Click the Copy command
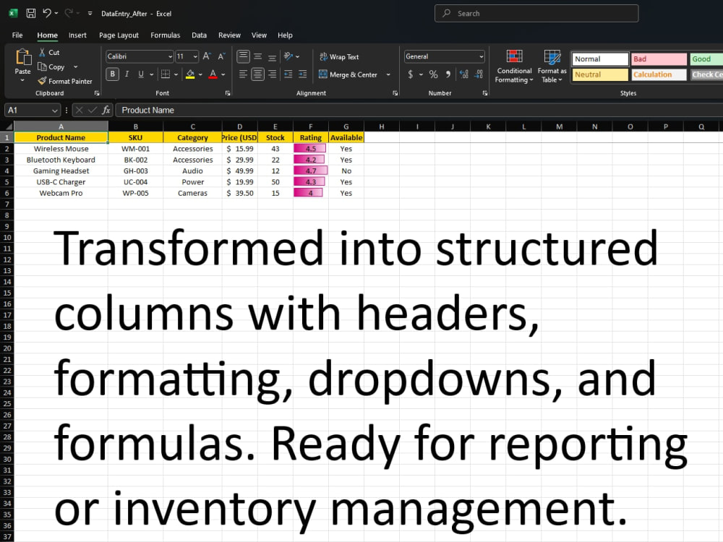Image resolution: width=723 pixels, height=542 pixels. tap(51, 66)
